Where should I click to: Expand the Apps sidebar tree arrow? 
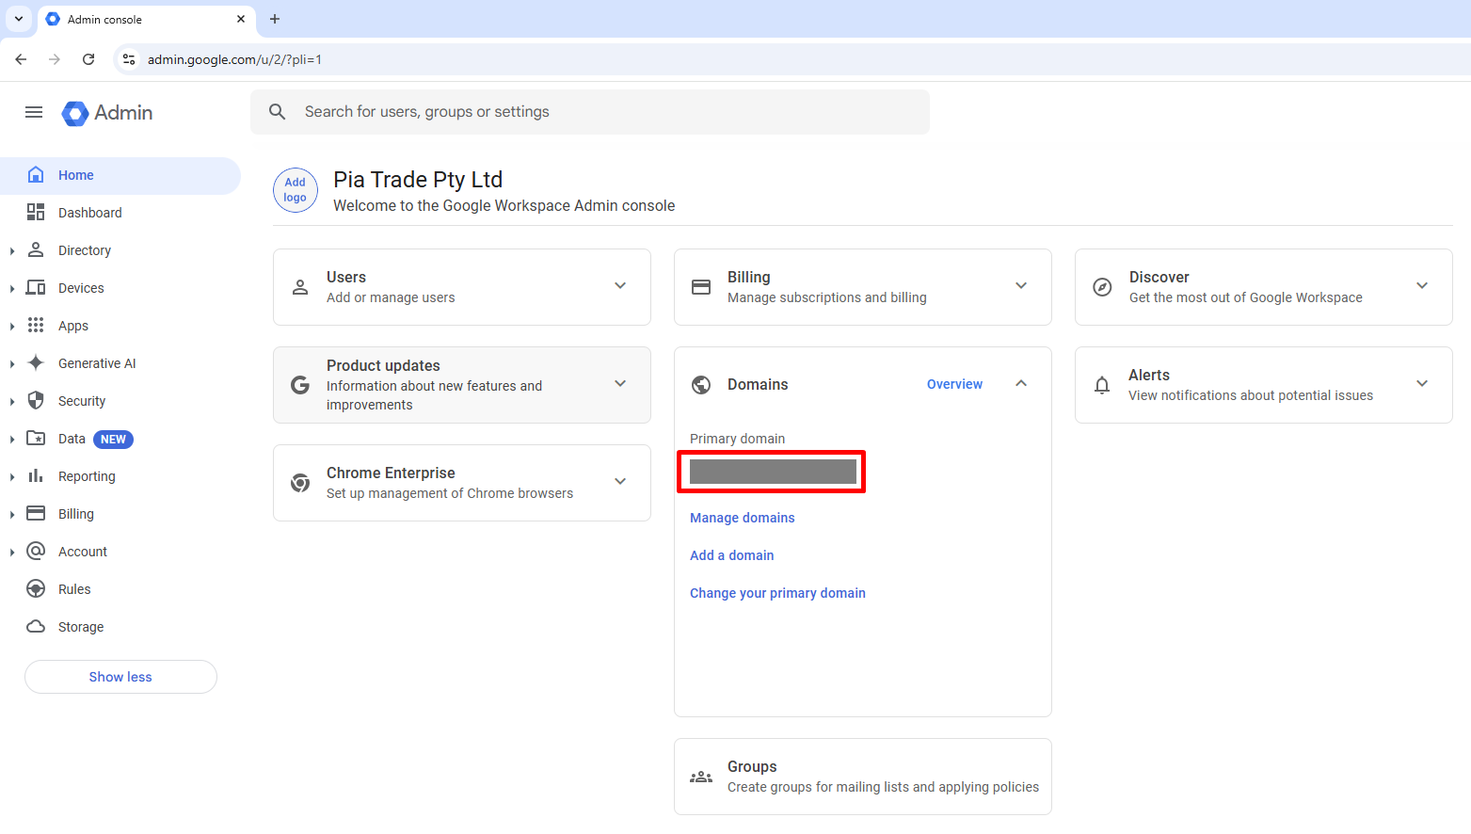click(x=11, y=327)
